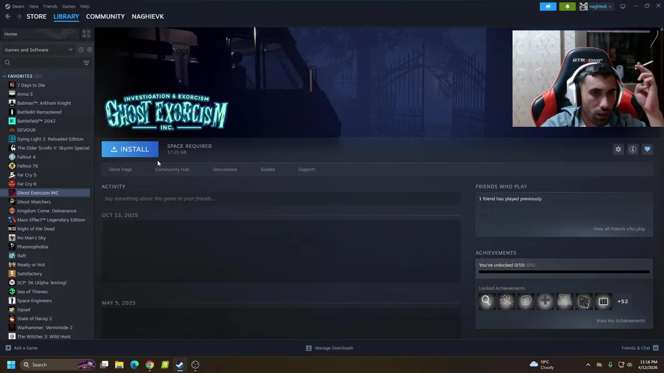
Task: Launch Chrome from the taskbar
Action: 149,365
